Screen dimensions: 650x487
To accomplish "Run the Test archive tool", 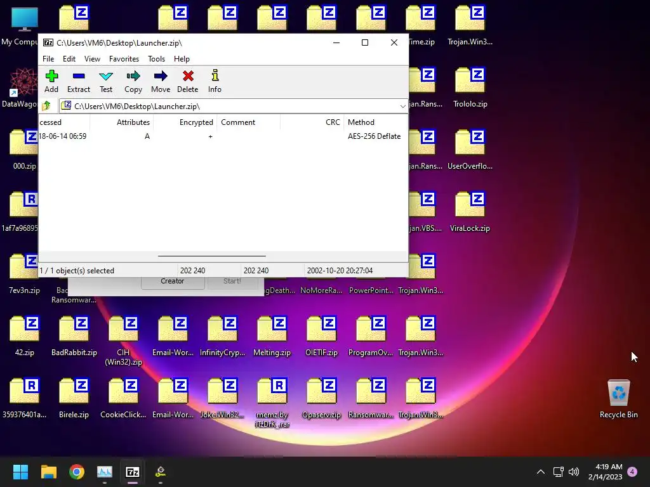I will click(106, 81).
